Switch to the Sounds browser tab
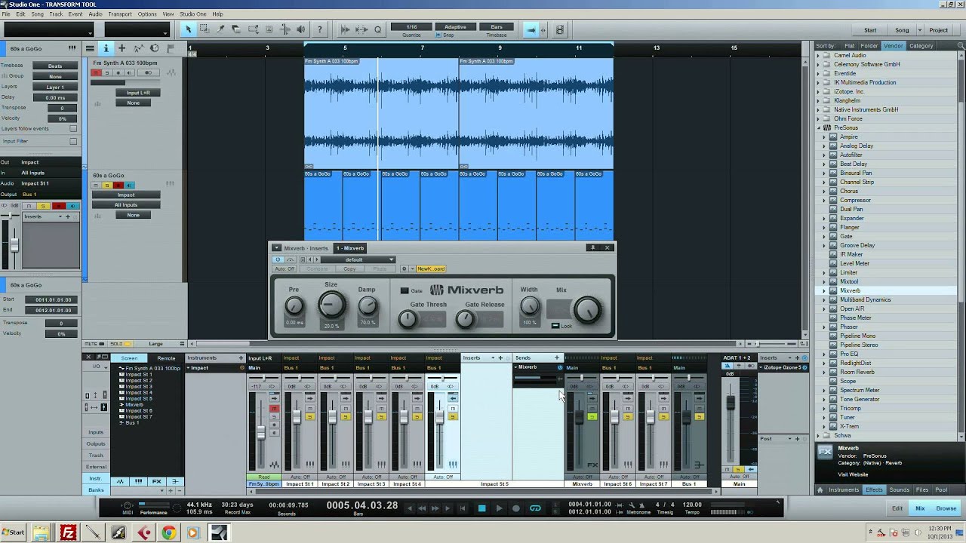Screen dimensions: 966x543 point(899,490)
